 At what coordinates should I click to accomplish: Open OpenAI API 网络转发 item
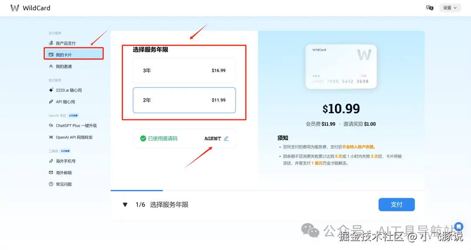pos(74,137)
